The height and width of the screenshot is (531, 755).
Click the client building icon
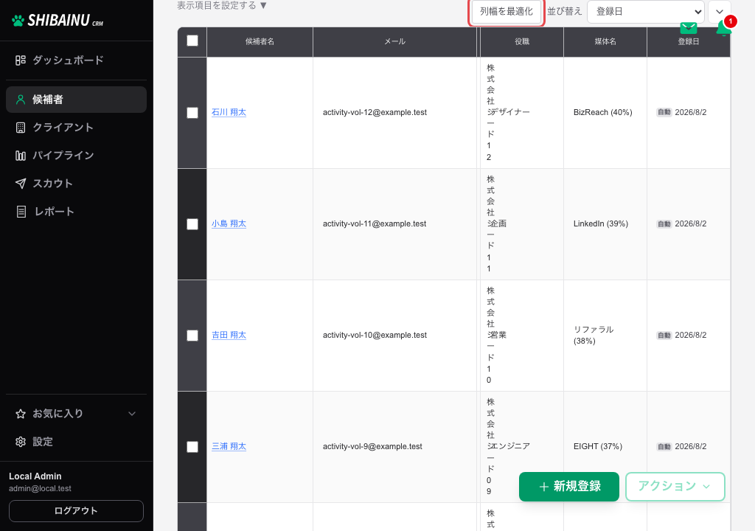[20, 128]
